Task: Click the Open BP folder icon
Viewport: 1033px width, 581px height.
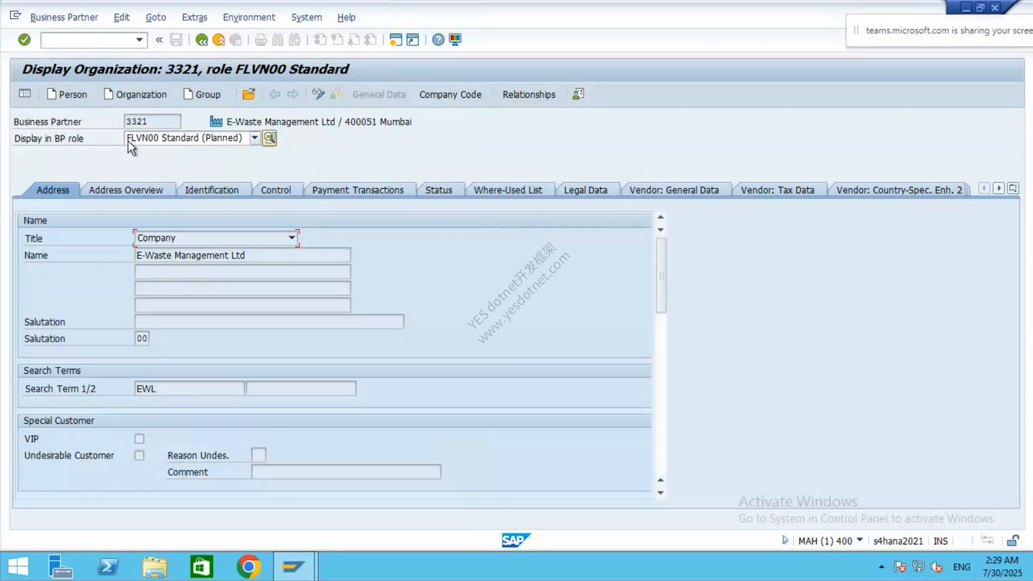Action: click(249, 94)
